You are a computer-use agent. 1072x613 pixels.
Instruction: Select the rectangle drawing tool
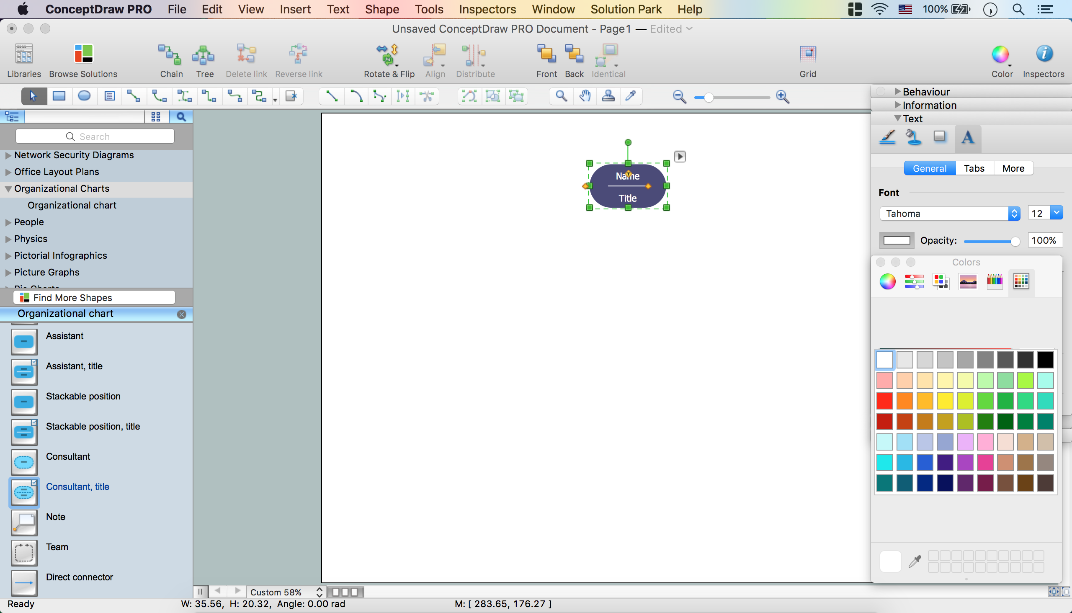coord(59,96)
